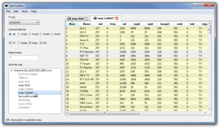
Task: Click the map-AirD tab icon
Action: tap(69, 19)
